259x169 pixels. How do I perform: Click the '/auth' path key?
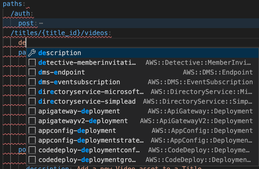click(x=20, y=13)
